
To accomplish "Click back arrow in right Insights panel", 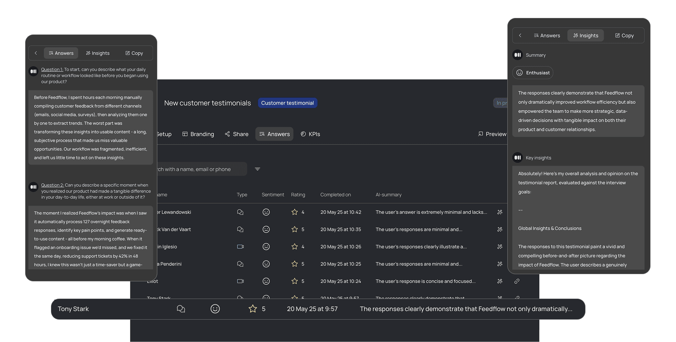I will [520, 35].
